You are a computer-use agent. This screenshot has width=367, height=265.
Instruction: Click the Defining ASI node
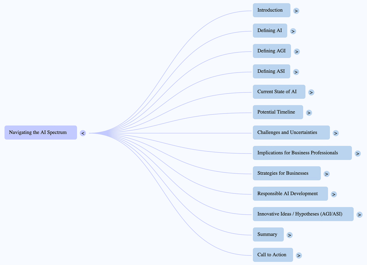(271, 71)
